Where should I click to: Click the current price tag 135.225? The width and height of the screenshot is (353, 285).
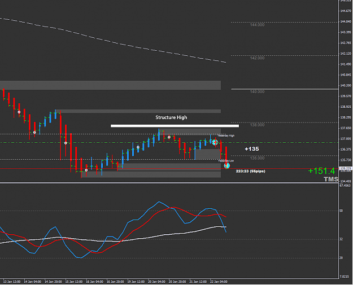[x=345, y=169]
